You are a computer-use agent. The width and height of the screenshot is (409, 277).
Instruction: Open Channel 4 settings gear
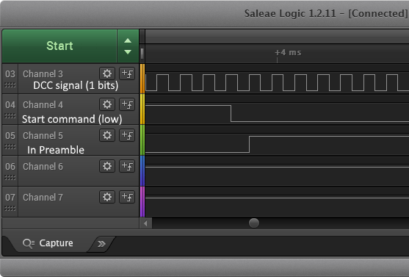click(107, 104)
